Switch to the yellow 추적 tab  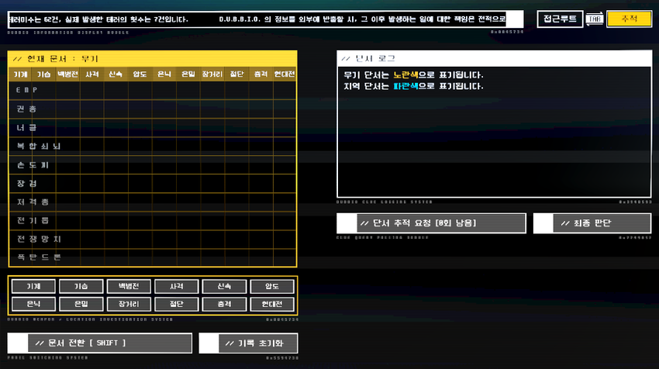click(629, 19)
